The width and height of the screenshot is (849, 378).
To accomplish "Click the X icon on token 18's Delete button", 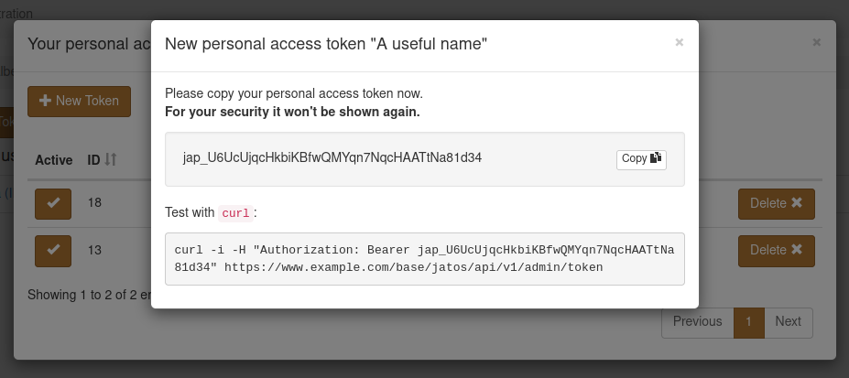I will click(797, 203).
